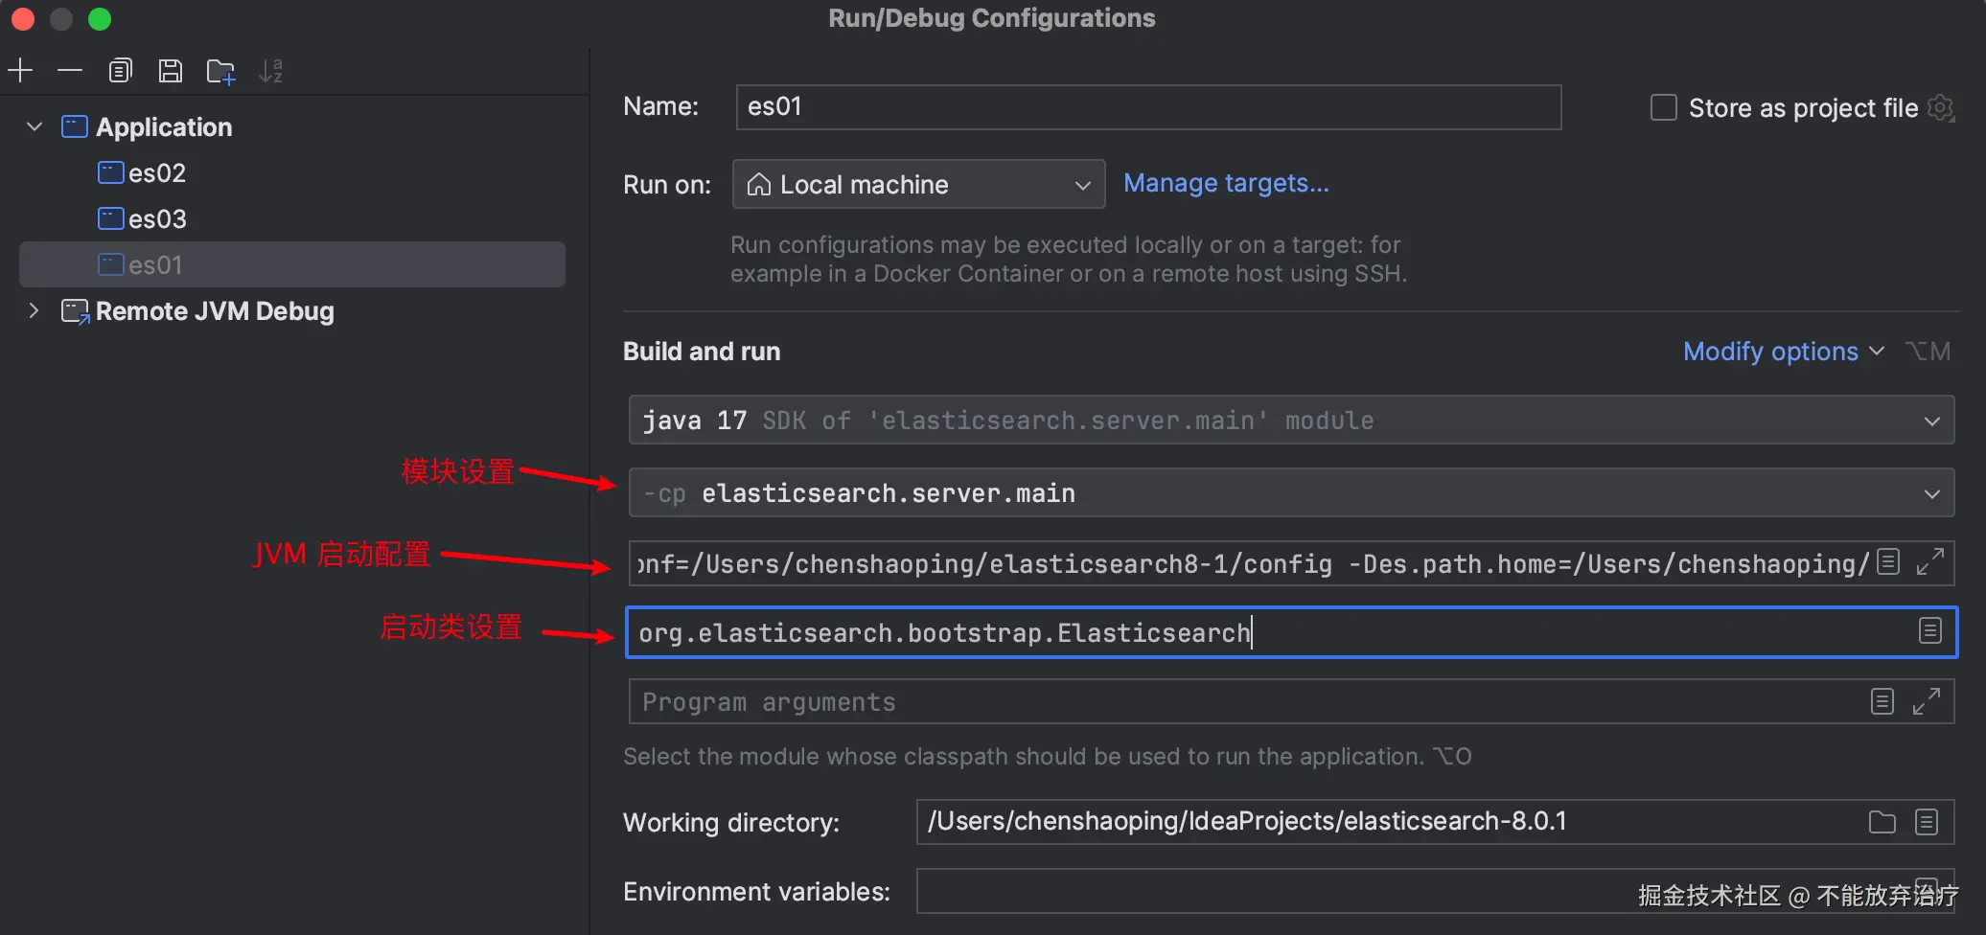Click the Remove Configuration minus icon

(70, 70)
